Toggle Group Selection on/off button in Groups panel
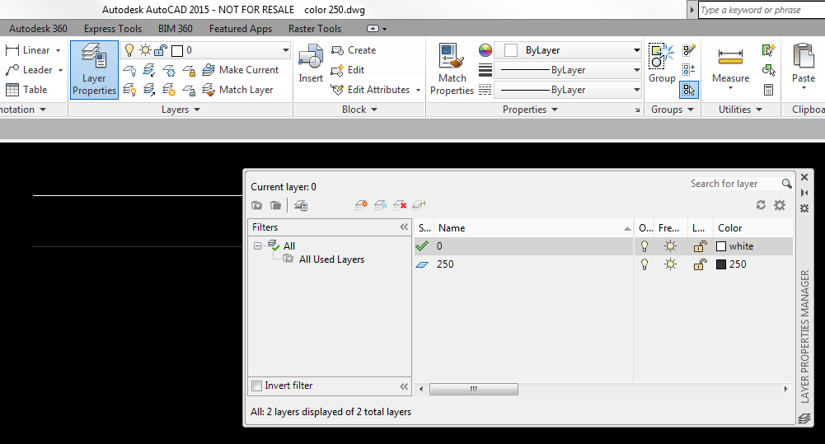The width and height of the screenshot is (825, 444). click(x=689, y=90)
